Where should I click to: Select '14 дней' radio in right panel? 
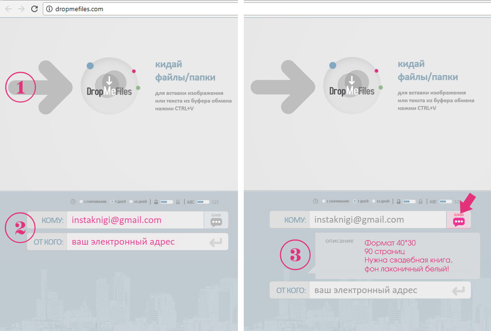coord(374,201)
